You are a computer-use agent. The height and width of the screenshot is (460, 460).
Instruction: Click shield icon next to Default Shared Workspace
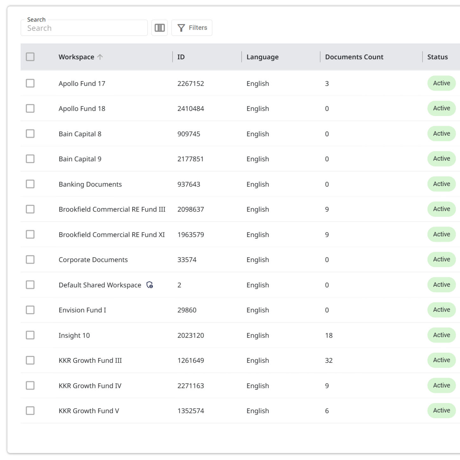coord(150,285)
